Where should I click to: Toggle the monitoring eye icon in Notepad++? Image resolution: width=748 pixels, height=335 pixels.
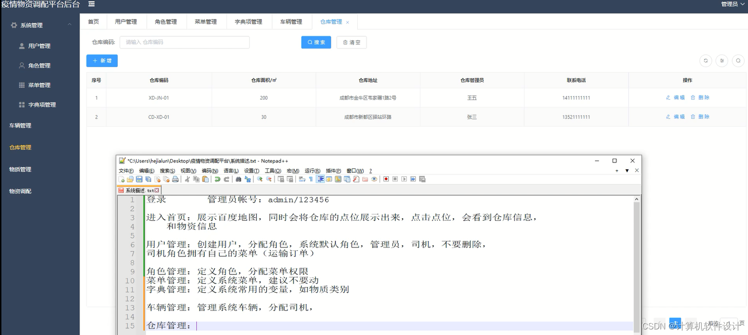(374, 179)
